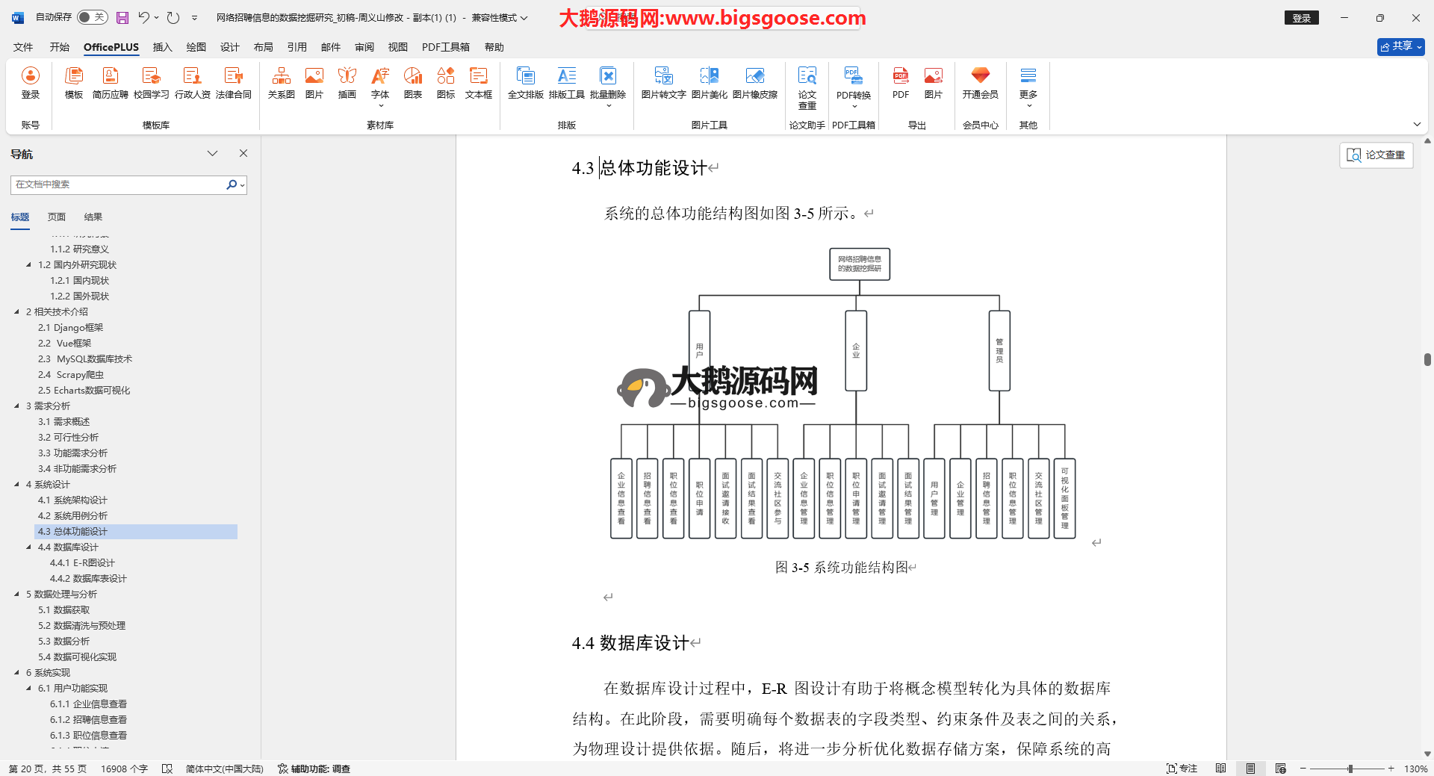Screen dimensions: 1434x776
Task: Collapse the 4.4 数据库设计 tree node
Action: 29,547
